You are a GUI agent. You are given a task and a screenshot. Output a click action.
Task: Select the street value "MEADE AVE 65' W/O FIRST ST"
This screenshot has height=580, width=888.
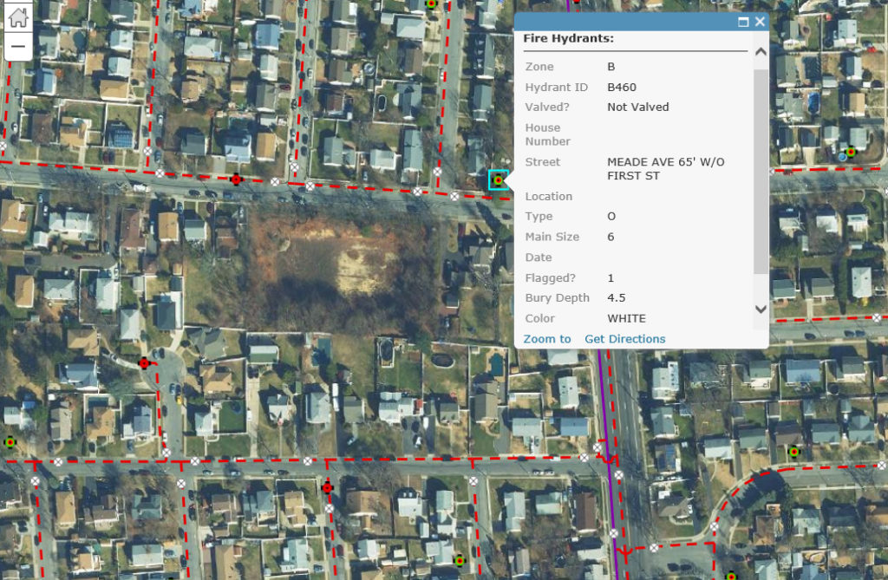[x=666, y=169]
